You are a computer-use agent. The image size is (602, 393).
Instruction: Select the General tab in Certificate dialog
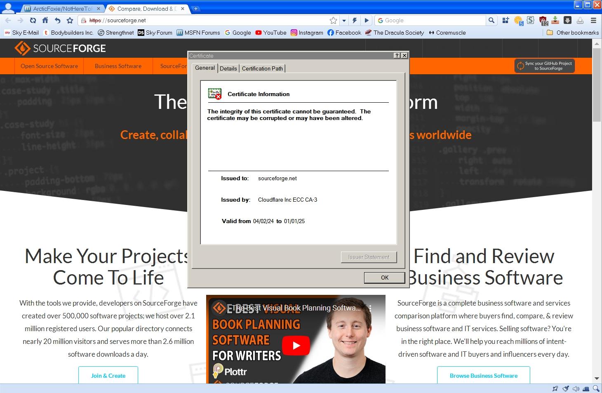pos(205,68)
